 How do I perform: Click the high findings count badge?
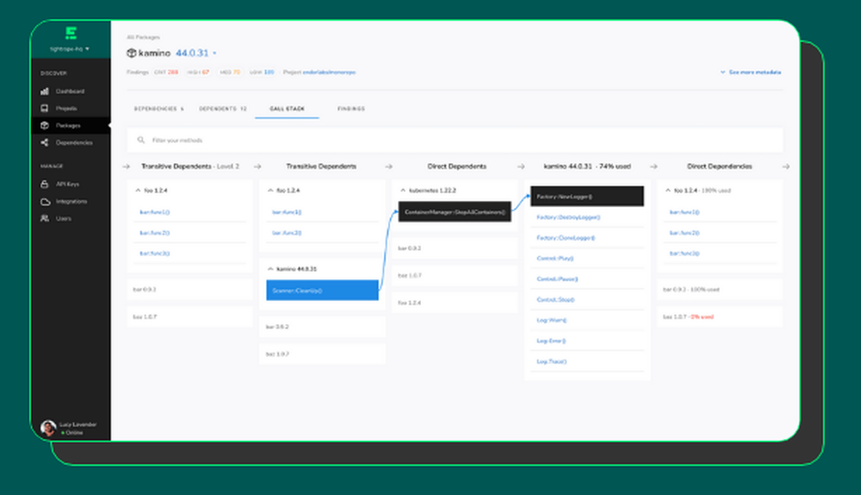[x=198, y=72]
